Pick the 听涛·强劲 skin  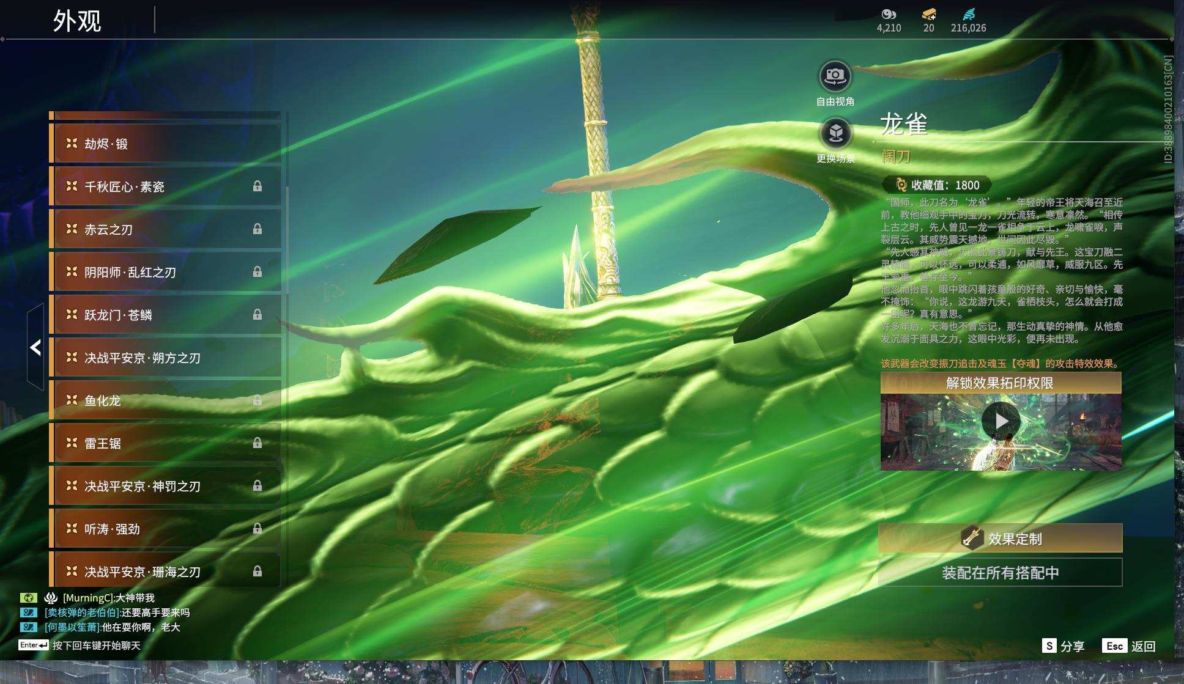click(165, 529)
